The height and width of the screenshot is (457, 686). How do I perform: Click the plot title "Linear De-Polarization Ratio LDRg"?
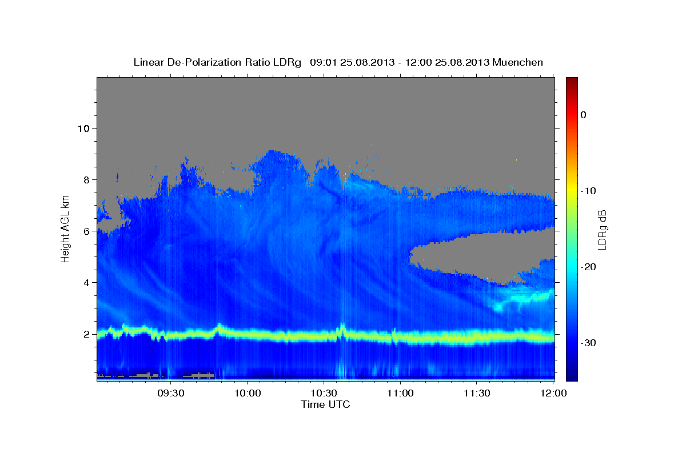pos(217,62)
